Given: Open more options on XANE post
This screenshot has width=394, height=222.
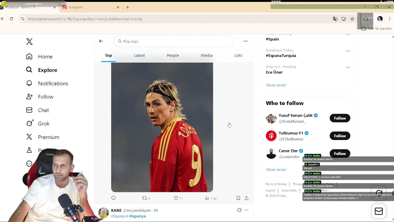Looking at the screenshot, I should (x=246, y=210).
